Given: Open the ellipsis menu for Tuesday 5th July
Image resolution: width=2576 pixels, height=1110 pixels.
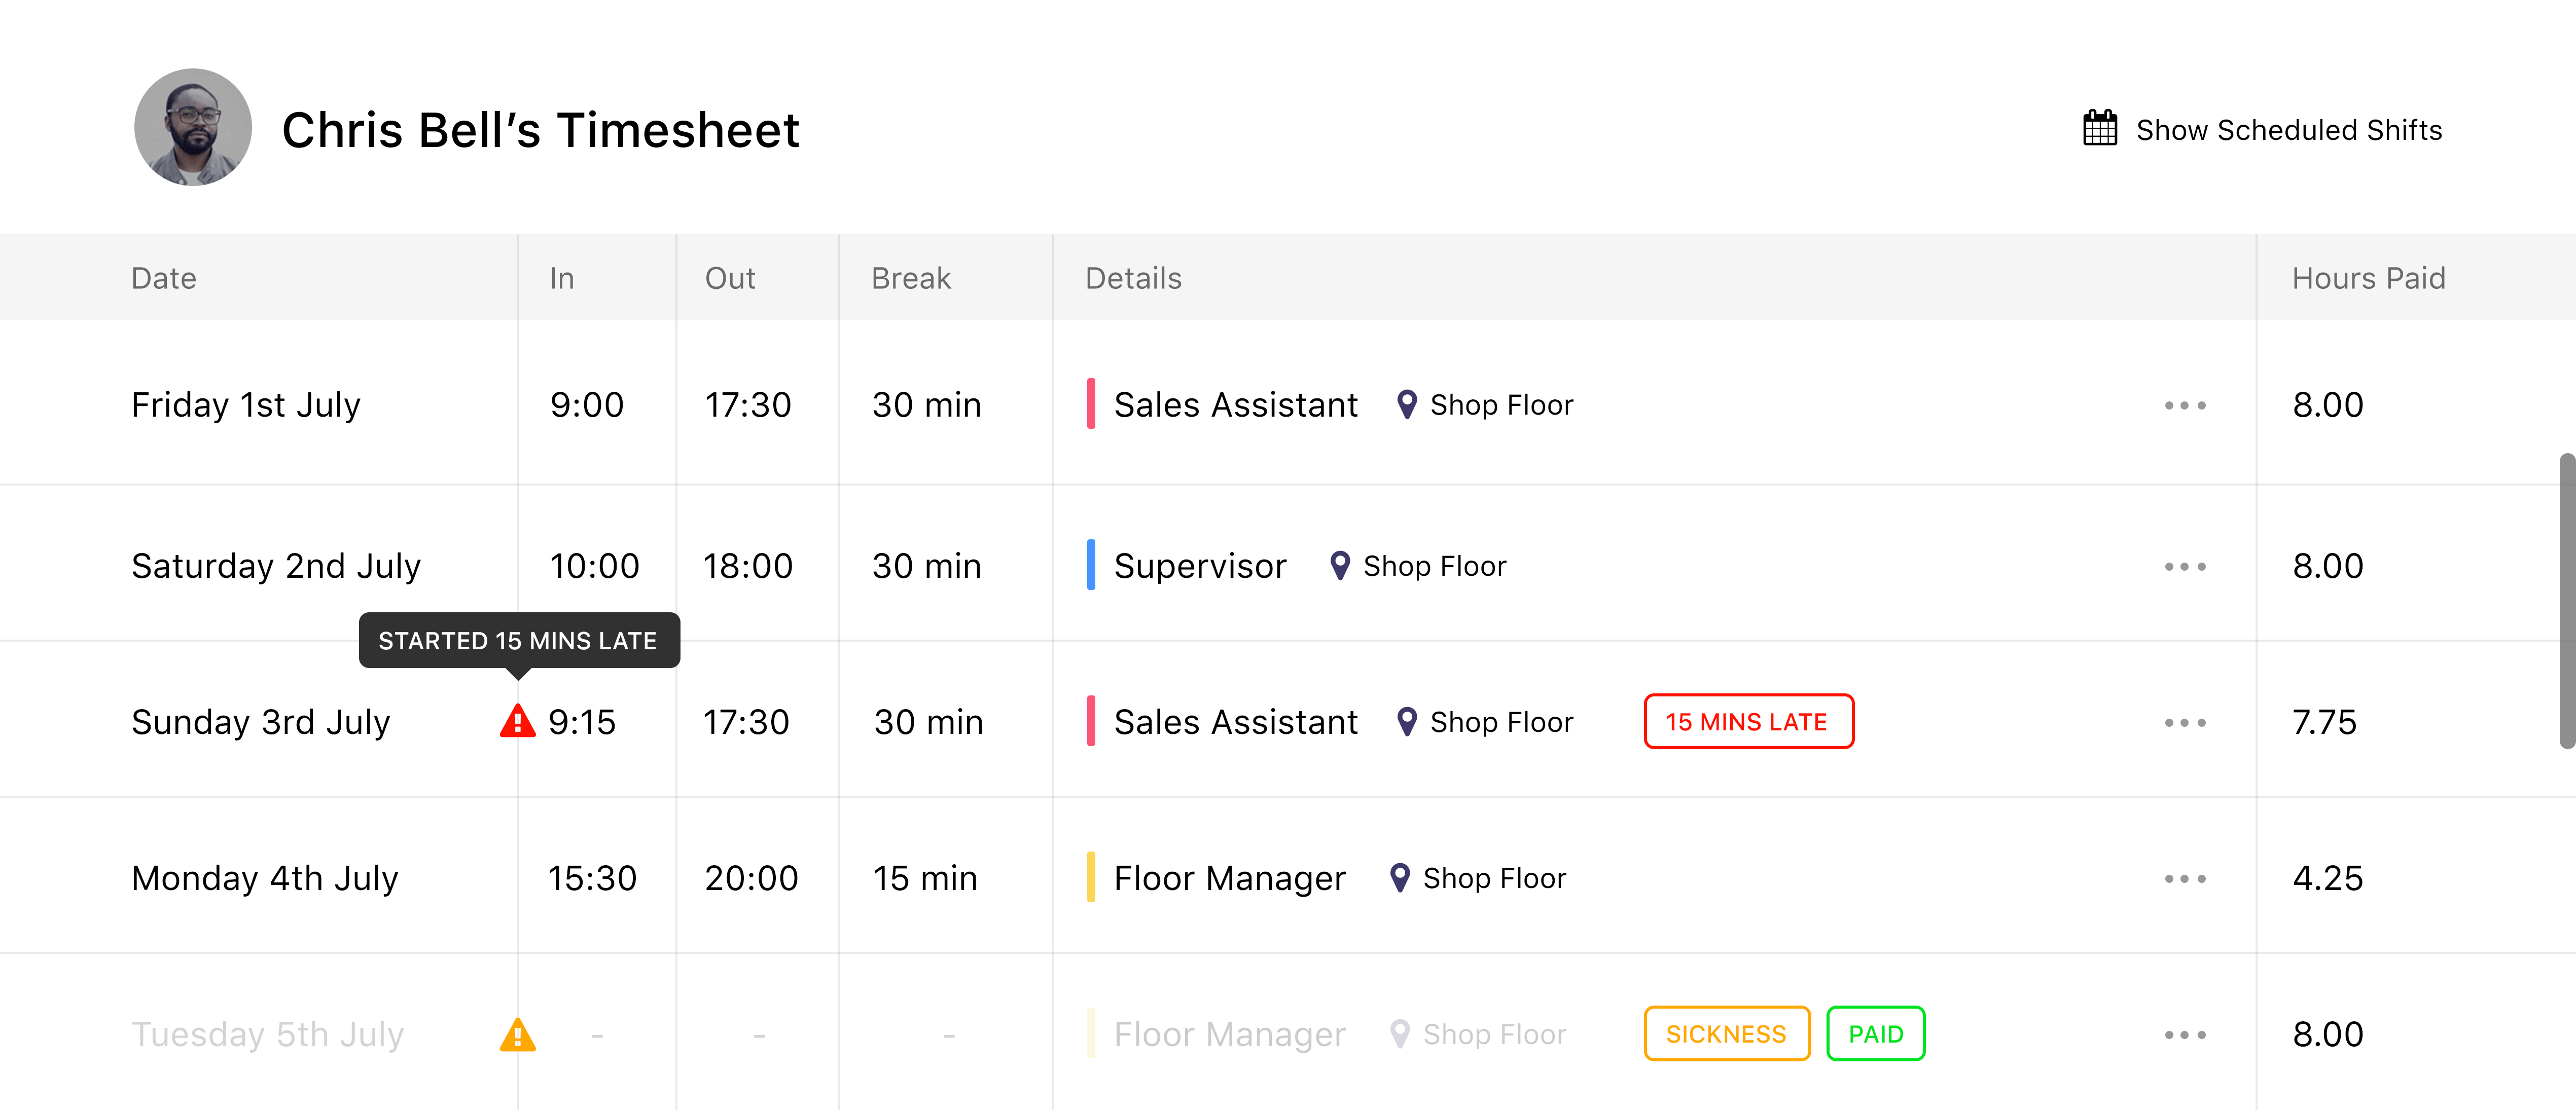Looking at the screenshot, I should 2184,1035.
